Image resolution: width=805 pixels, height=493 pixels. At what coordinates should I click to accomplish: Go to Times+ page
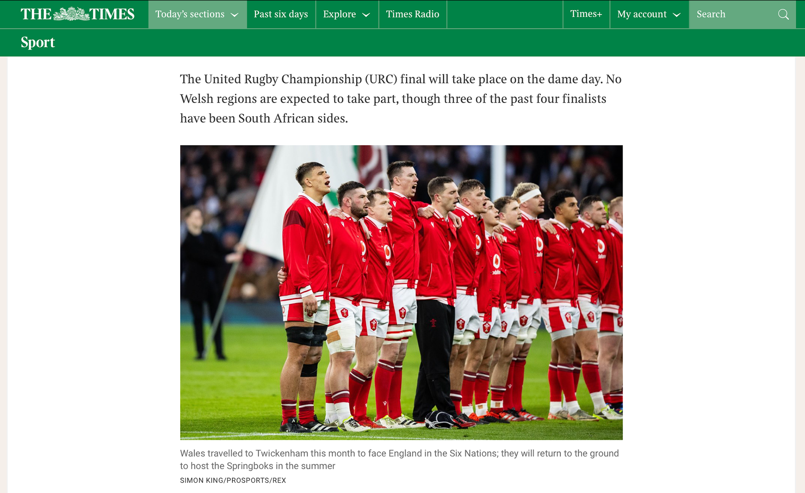[586, 14]
